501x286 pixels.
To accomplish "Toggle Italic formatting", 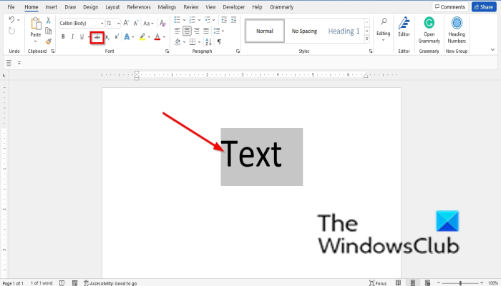I will 72,37.
